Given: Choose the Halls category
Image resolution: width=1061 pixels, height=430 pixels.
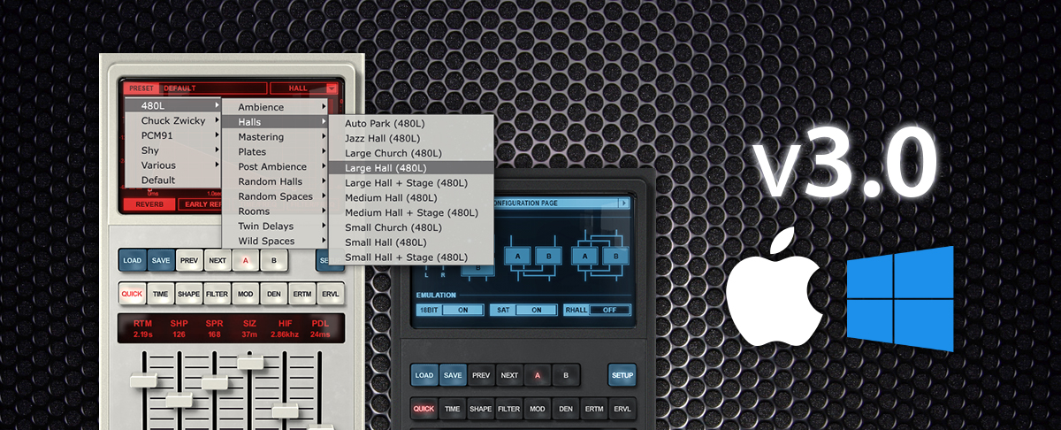Looking at the screenshot, I should [x=274, y=122].
